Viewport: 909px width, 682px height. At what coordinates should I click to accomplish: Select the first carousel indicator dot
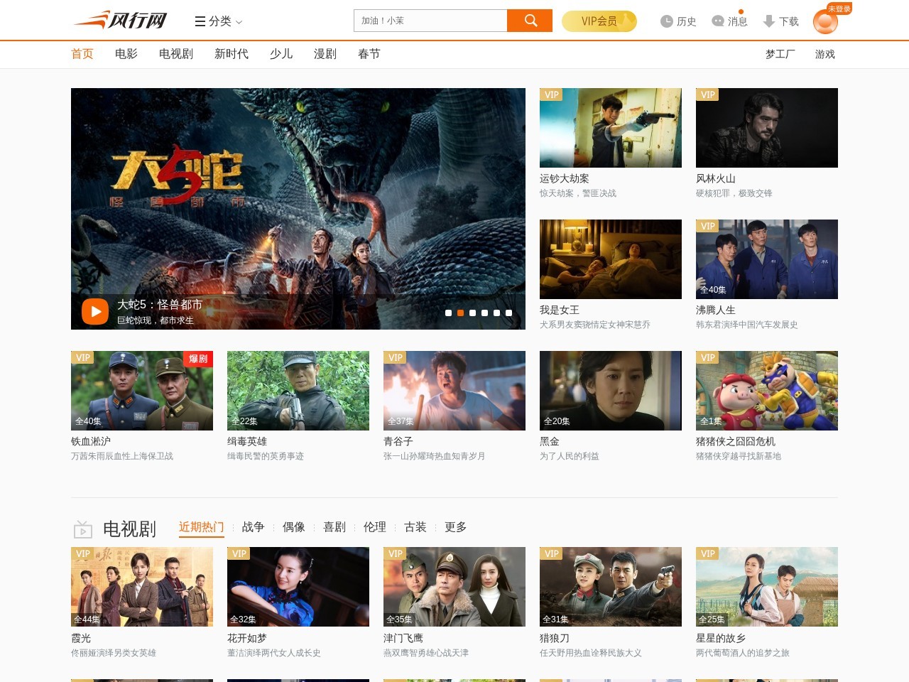(x=448, y=313)
